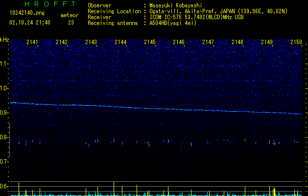Click the Receiving Location label
308x196 pixels.
click(x=114, y=11)
